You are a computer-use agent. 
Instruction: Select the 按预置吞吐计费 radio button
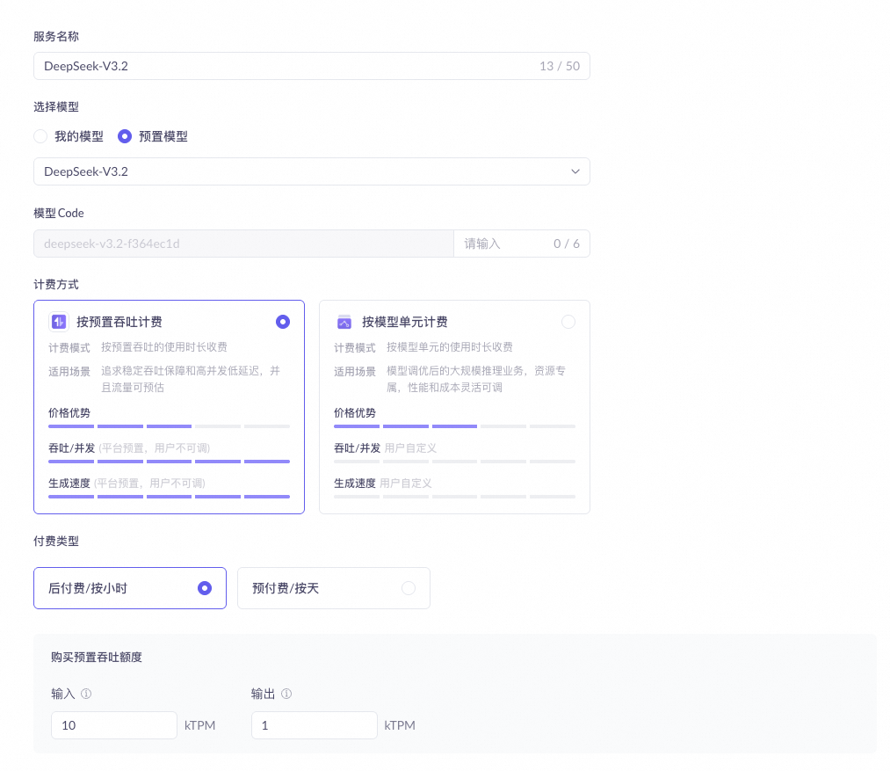click(283, 322)
